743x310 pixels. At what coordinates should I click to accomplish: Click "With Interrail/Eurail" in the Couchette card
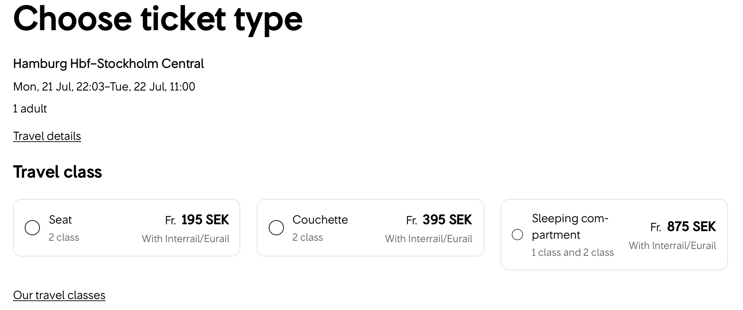[429, 239]
